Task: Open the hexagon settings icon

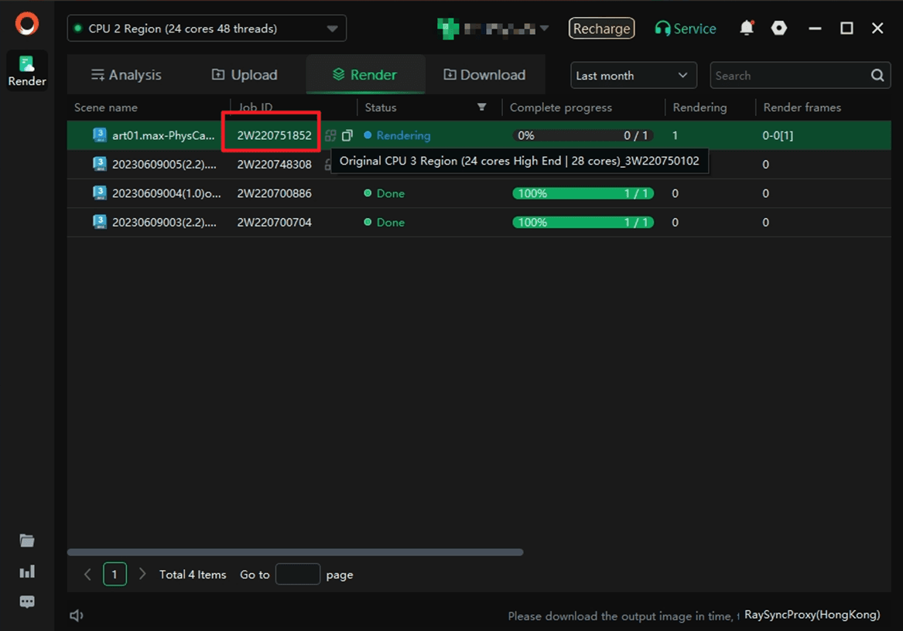Action: pos(779,29)
